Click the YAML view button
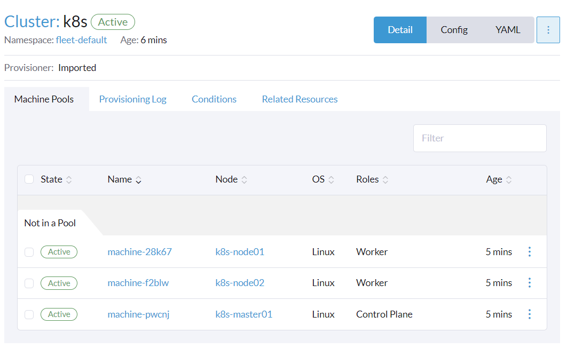This screenshot has height=348, width=567. tap(507, 30)
